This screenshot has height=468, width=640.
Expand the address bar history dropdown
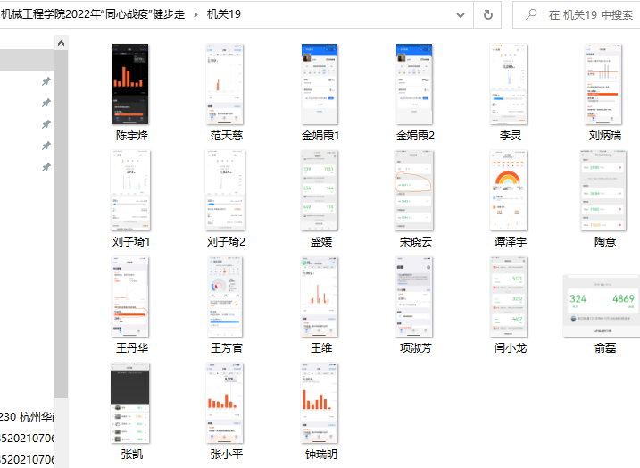point(460,14)
